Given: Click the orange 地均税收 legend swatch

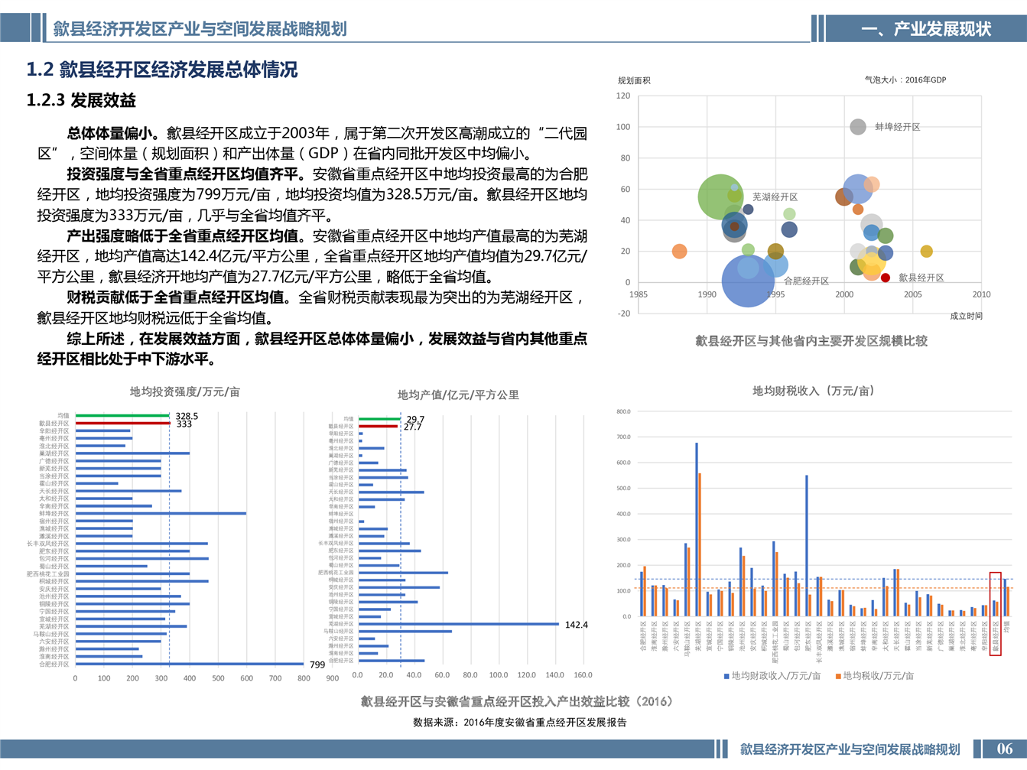Looking at the screenshot, I should click(x=838, y=676).
